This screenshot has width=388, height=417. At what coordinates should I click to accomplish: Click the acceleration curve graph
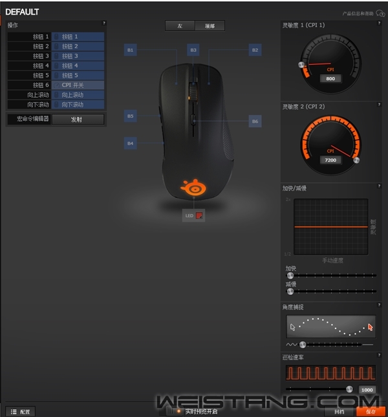click(331, 227)
